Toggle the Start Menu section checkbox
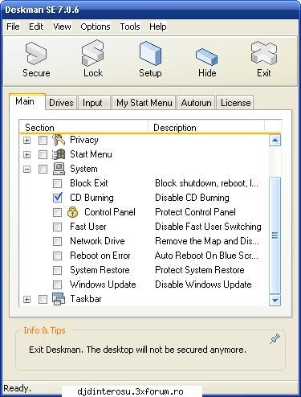Screen dimensions: 301x397 [43, 154]
